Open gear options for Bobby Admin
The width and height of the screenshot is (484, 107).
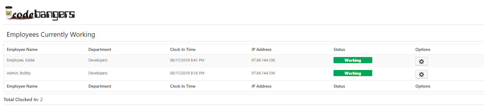(421, 74)
